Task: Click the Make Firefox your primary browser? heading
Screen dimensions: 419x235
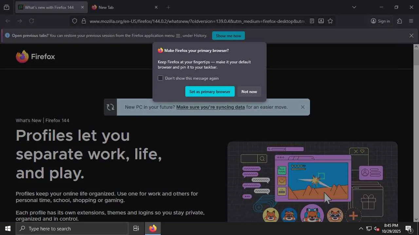Action: click(x=196, y=51)
